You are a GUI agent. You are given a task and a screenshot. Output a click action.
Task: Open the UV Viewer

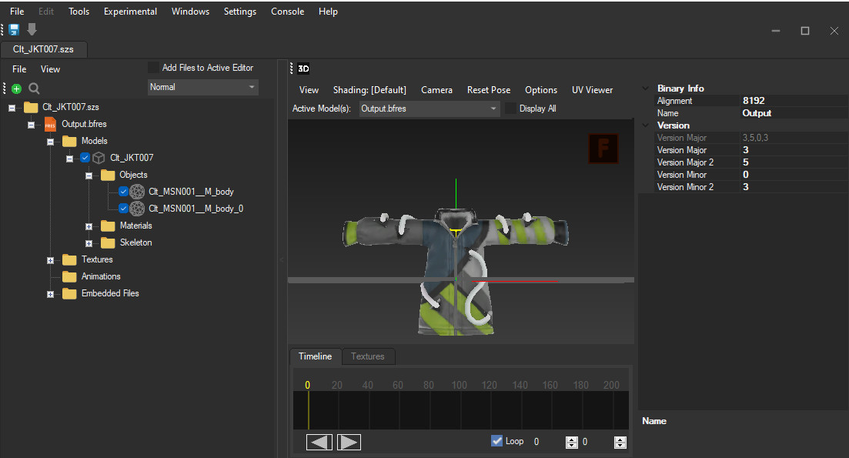click(x=592, y=90)
